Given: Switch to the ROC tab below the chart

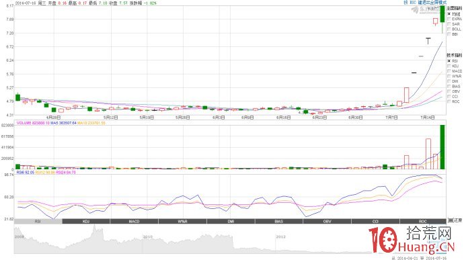Looking at the screenshot, I should pos(423,221).
